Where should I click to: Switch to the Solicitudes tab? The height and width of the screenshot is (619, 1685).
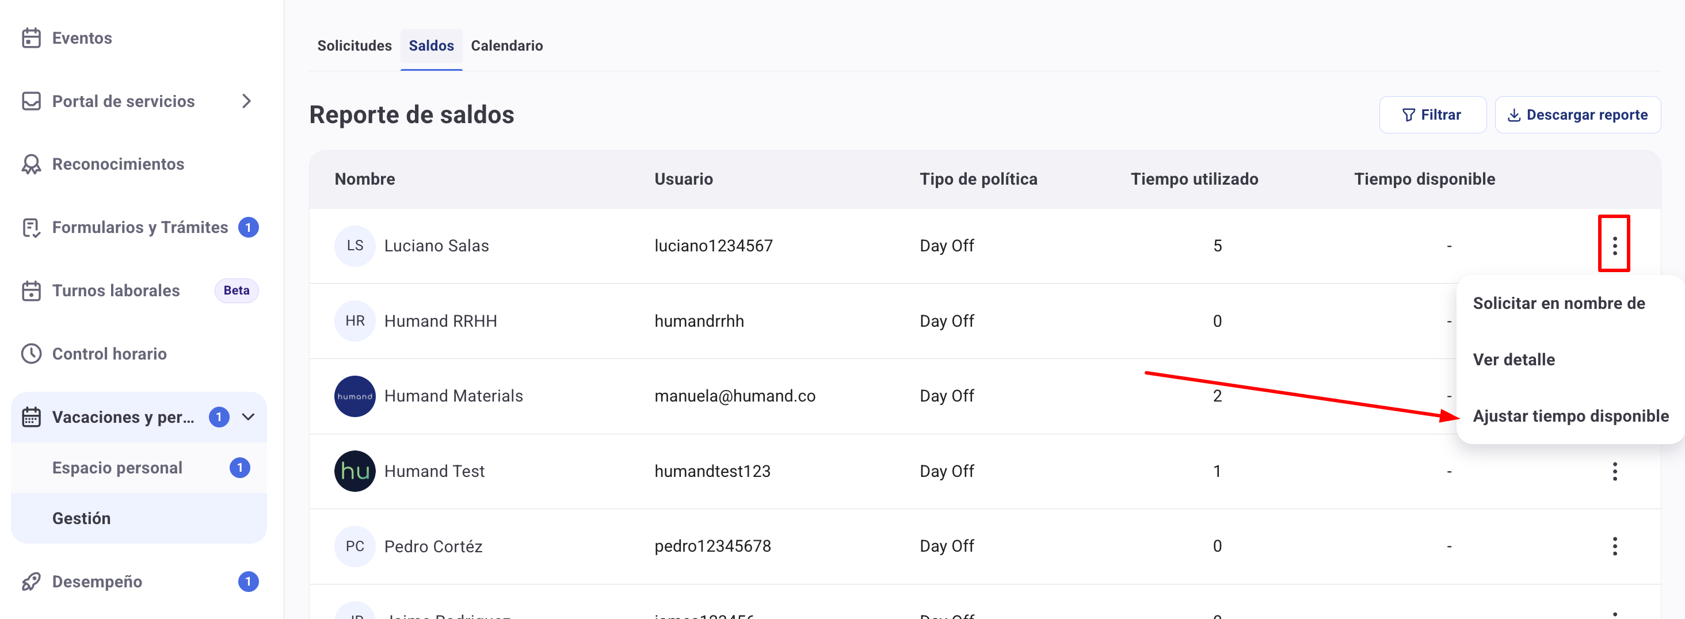tap(354, 46)
